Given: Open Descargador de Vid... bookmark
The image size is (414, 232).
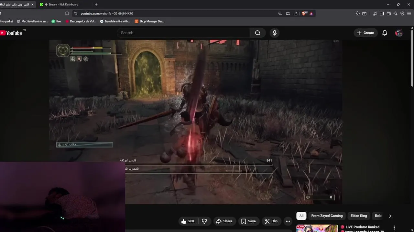Looking at the screenshot, I should tap(81, 21).
